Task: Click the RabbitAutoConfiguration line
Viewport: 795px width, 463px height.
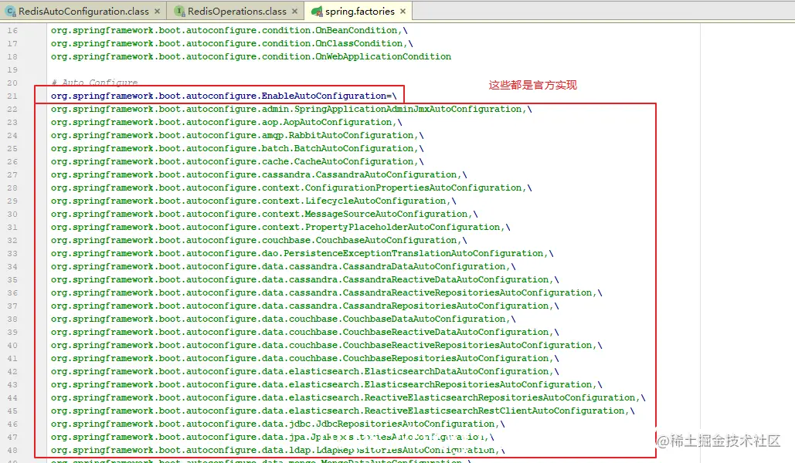Action: (237, 136)
